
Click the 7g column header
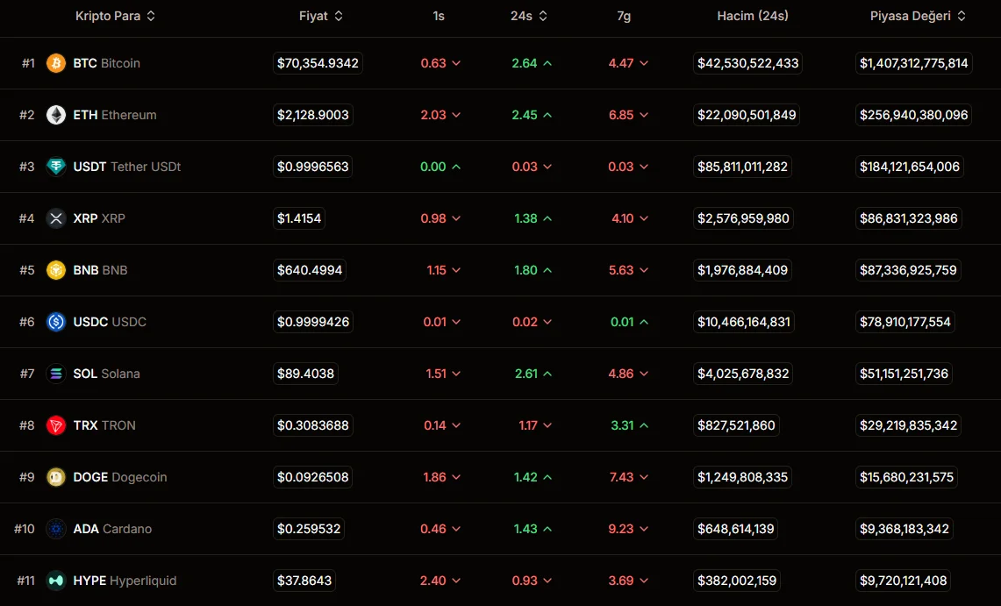(624, 16)
